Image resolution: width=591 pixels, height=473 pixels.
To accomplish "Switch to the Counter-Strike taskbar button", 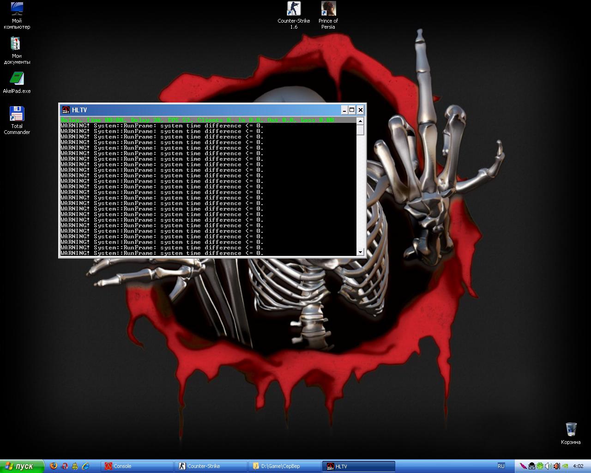I will point(211,466).
